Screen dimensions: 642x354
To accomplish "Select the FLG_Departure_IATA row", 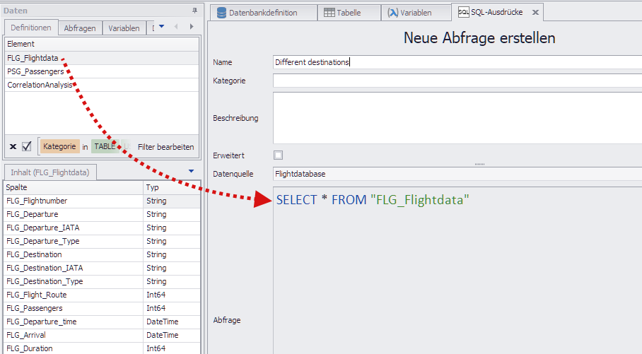I will coord(102,228).
